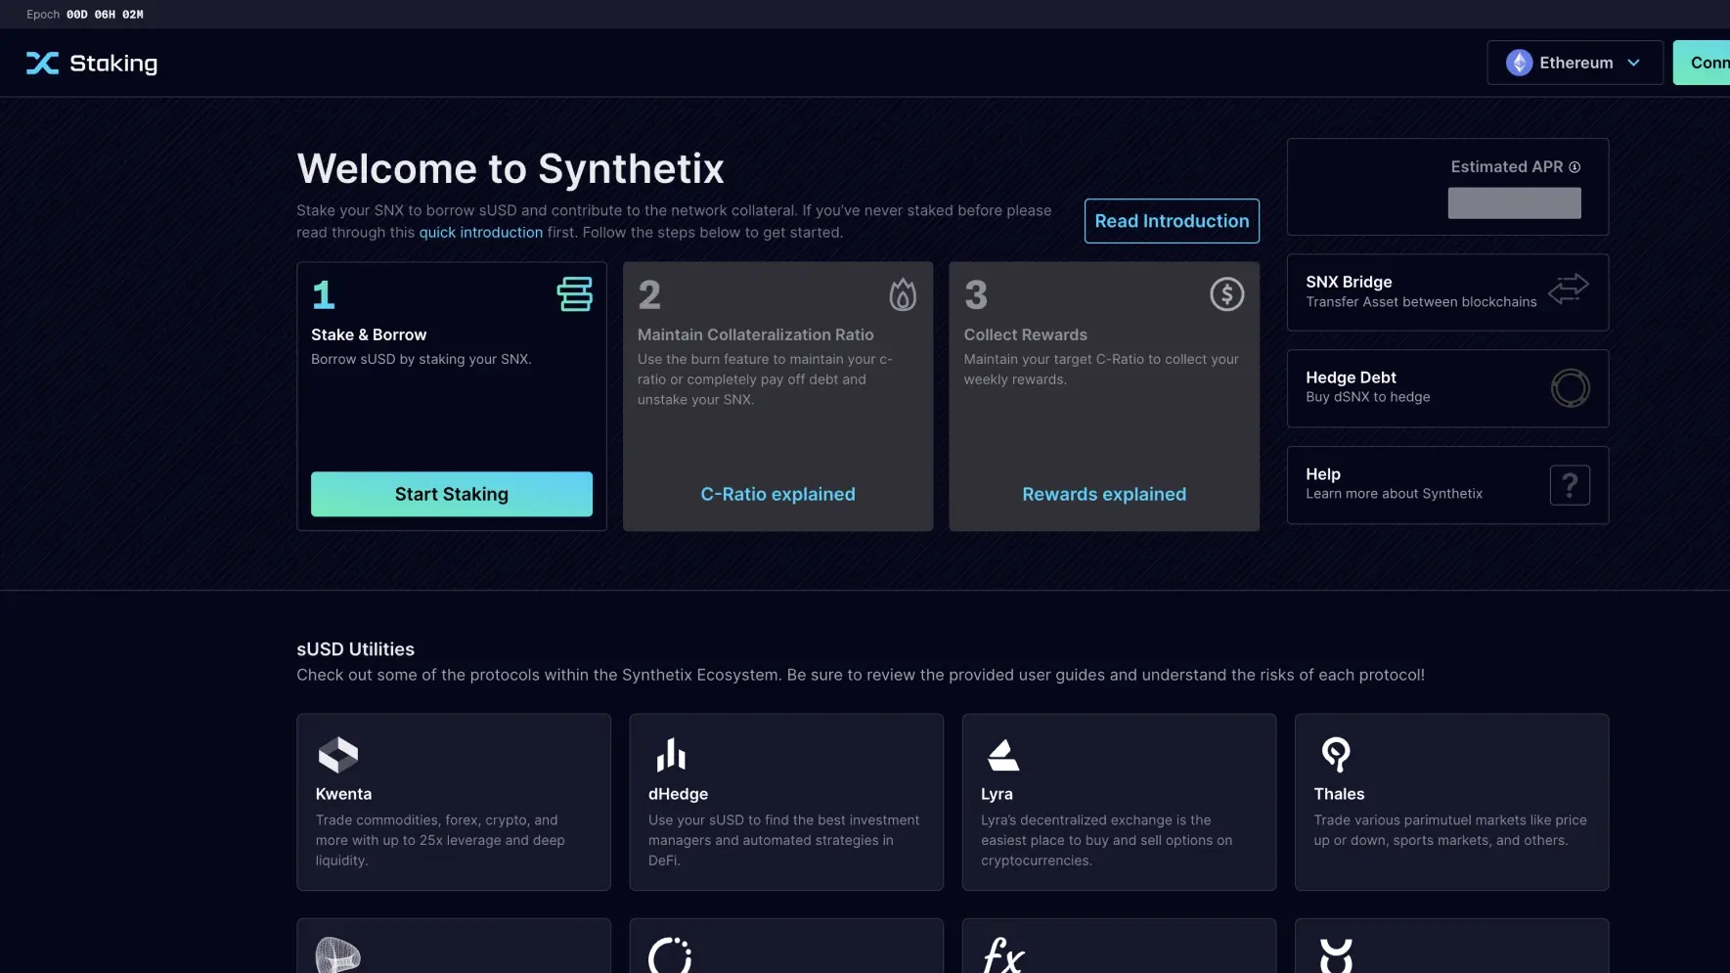Viewport: 1730px width, 973px height.
Task: Click the Estimated APR info icon
Action: (x=1575, y=167)
